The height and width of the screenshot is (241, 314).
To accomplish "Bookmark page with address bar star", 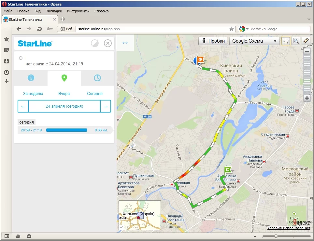I will [232, 29].
